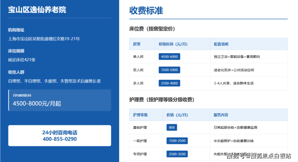Click the 配套说明 column header
The height and width of the screenshot is (162, 298).
[x=221, y=44]
